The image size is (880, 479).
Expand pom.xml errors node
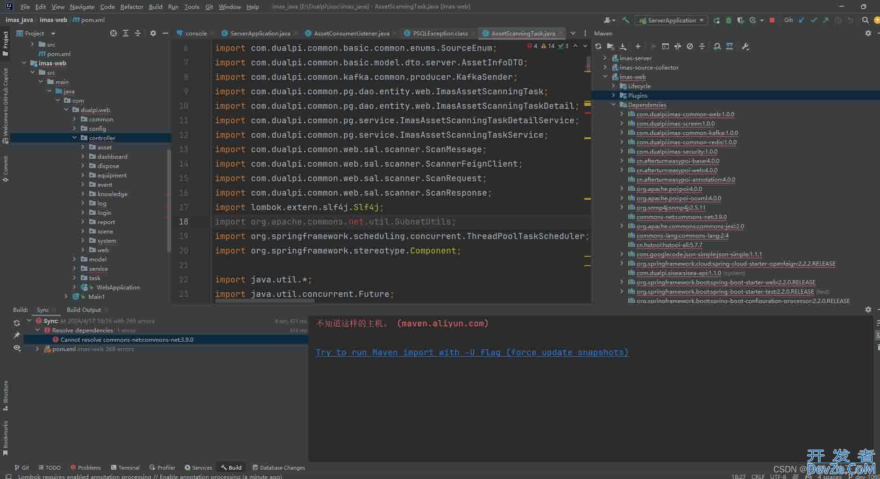(x=38, y=349)
